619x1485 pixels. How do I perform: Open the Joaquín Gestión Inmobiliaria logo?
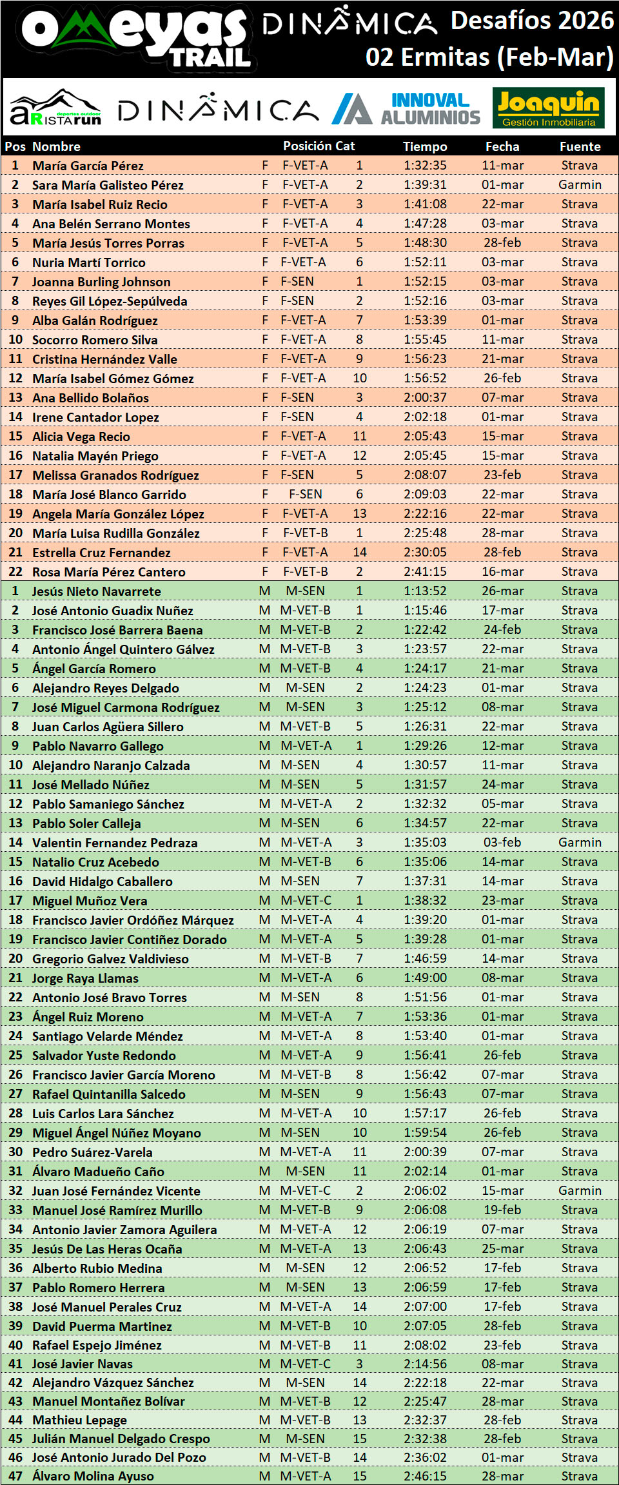[x=549, y=108]
